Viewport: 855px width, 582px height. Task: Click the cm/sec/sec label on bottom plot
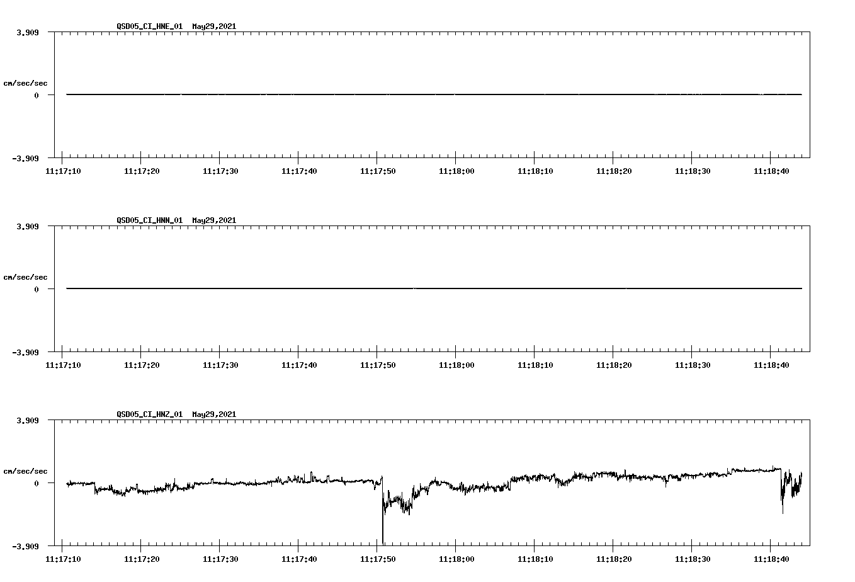25,470
